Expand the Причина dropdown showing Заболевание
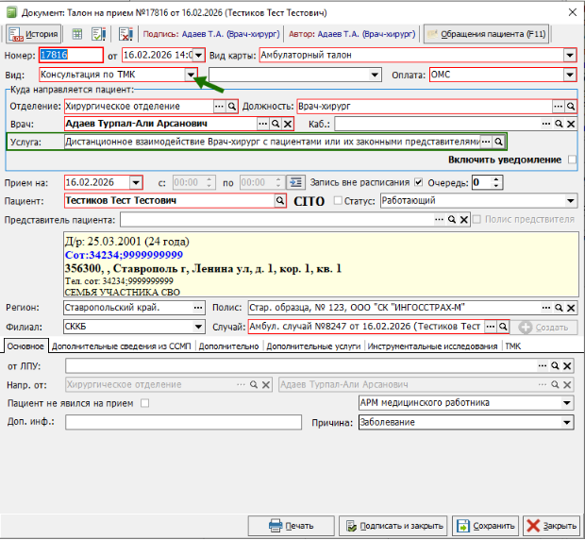The image size is (585, 540). click(x=568, y=422)
